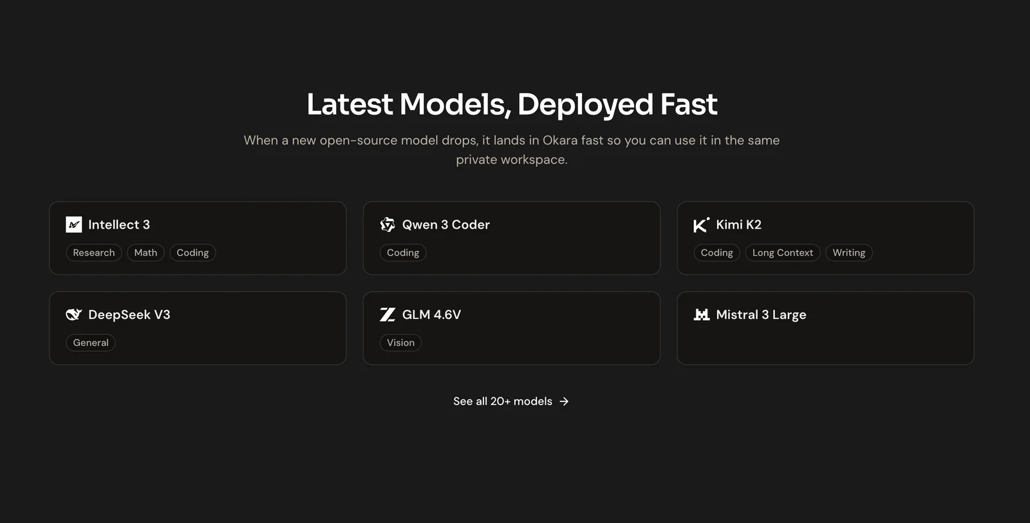The height and width of the screenshot is (523, 1030).
Task: Click the Kimi K2 logo icon
Action: click(x=701, y=225)
